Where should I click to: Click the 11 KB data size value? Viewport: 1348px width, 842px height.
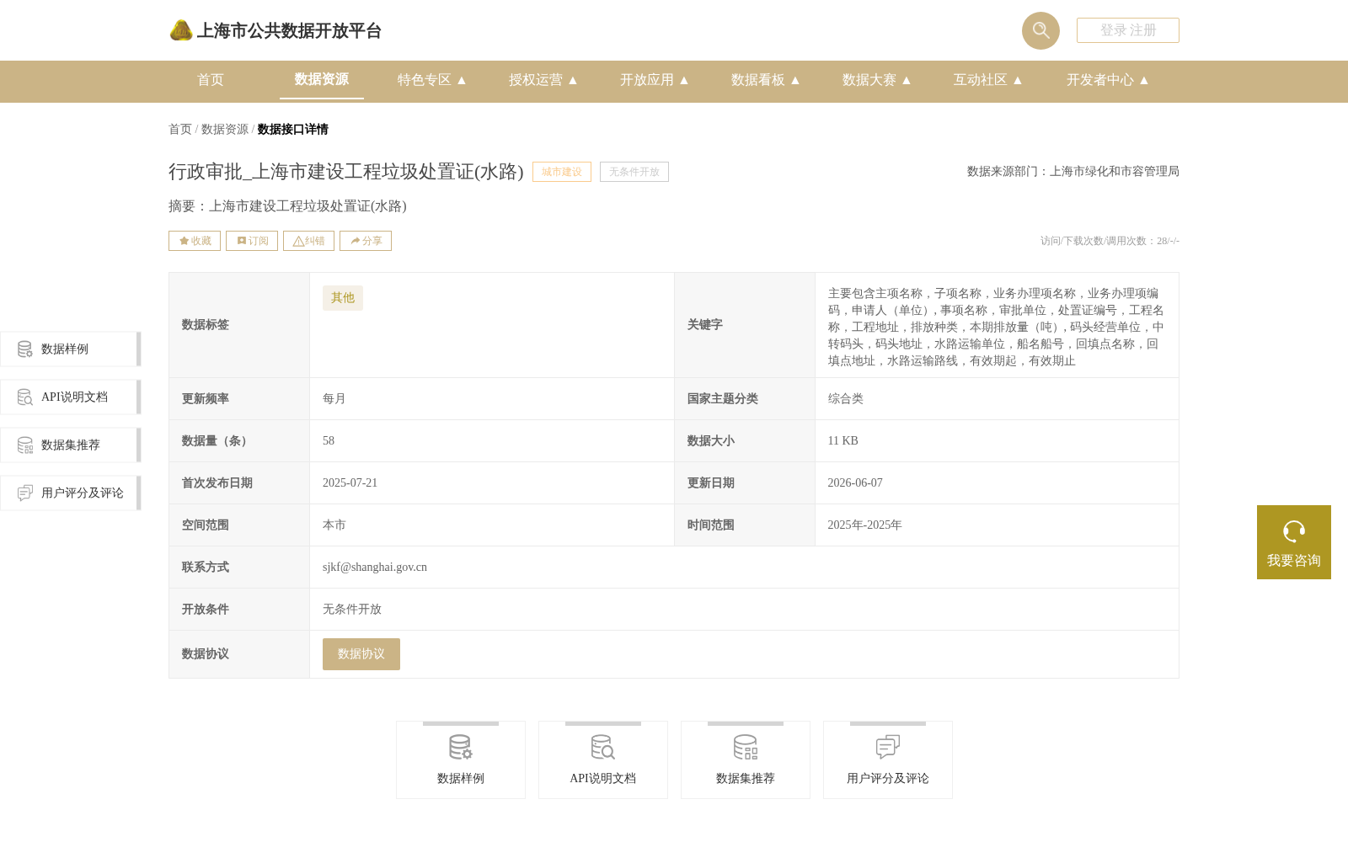click(843, 441)
